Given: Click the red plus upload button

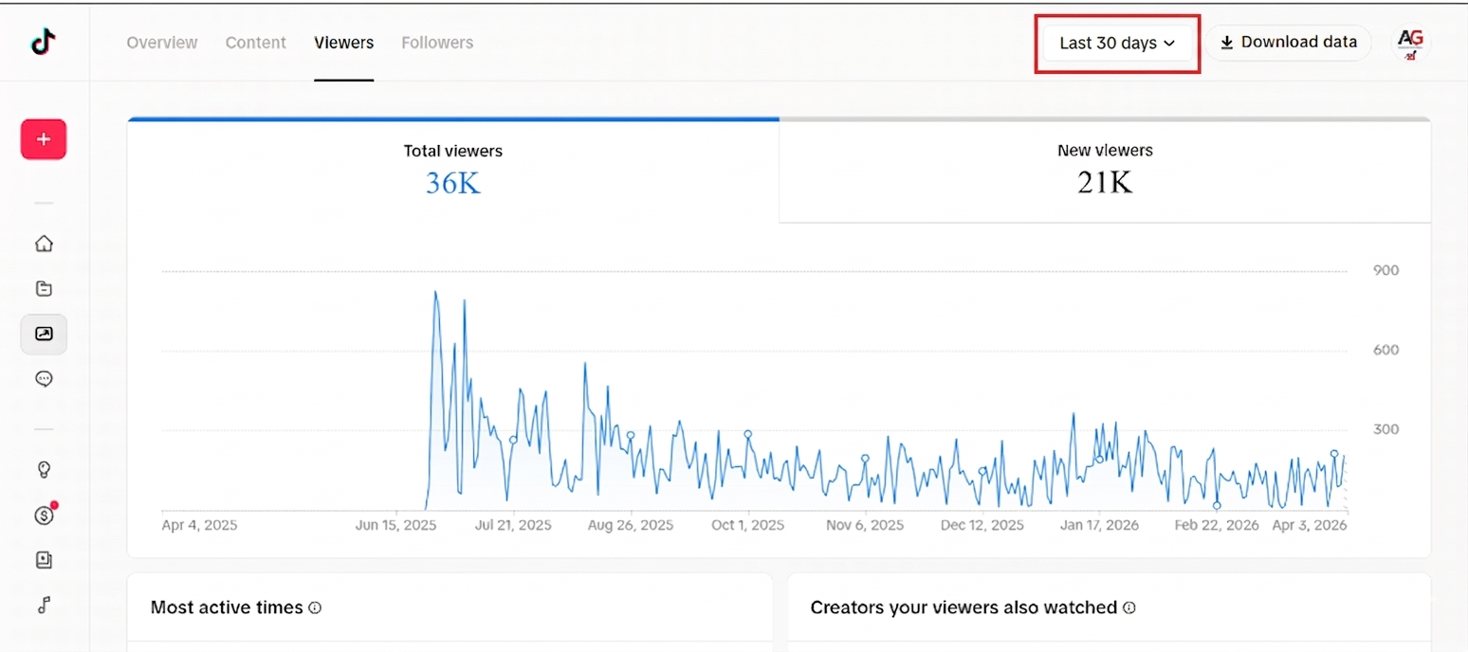Looking at the screenshot, I should point(44,139).
